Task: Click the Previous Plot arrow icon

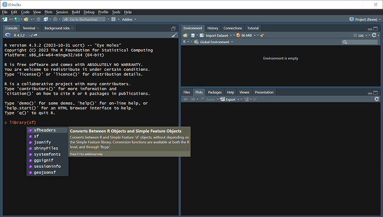Action: pyautogui.click(x=185, y=99)
